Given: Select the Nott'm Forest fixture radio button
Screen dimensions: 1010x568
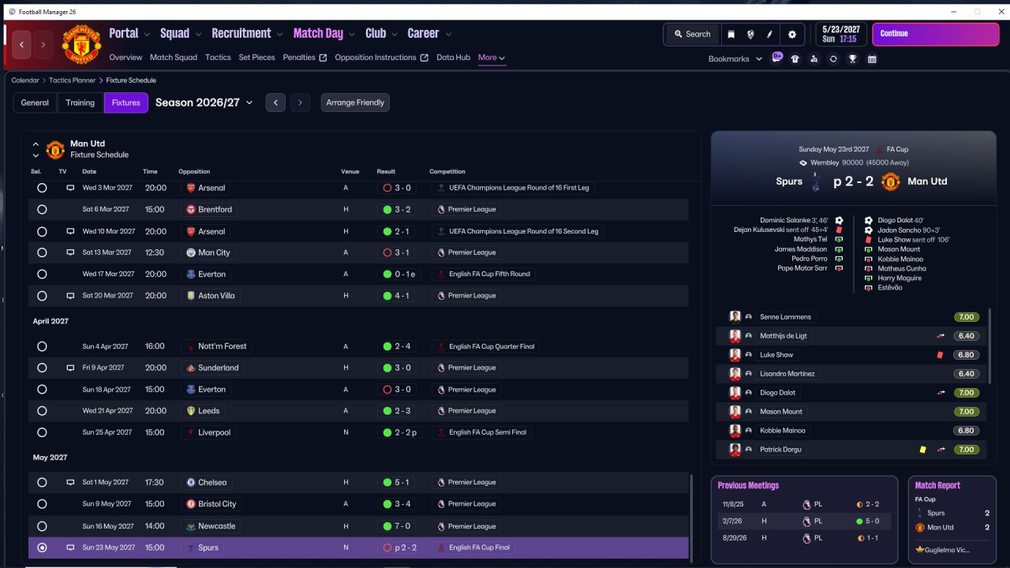Looking at the screenshot, I should [42, 346].
